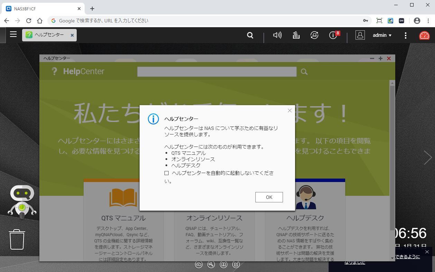This screenshot has width=435, height=272.
Task: Click the three-dot more options icon
Action: point(406,35)
